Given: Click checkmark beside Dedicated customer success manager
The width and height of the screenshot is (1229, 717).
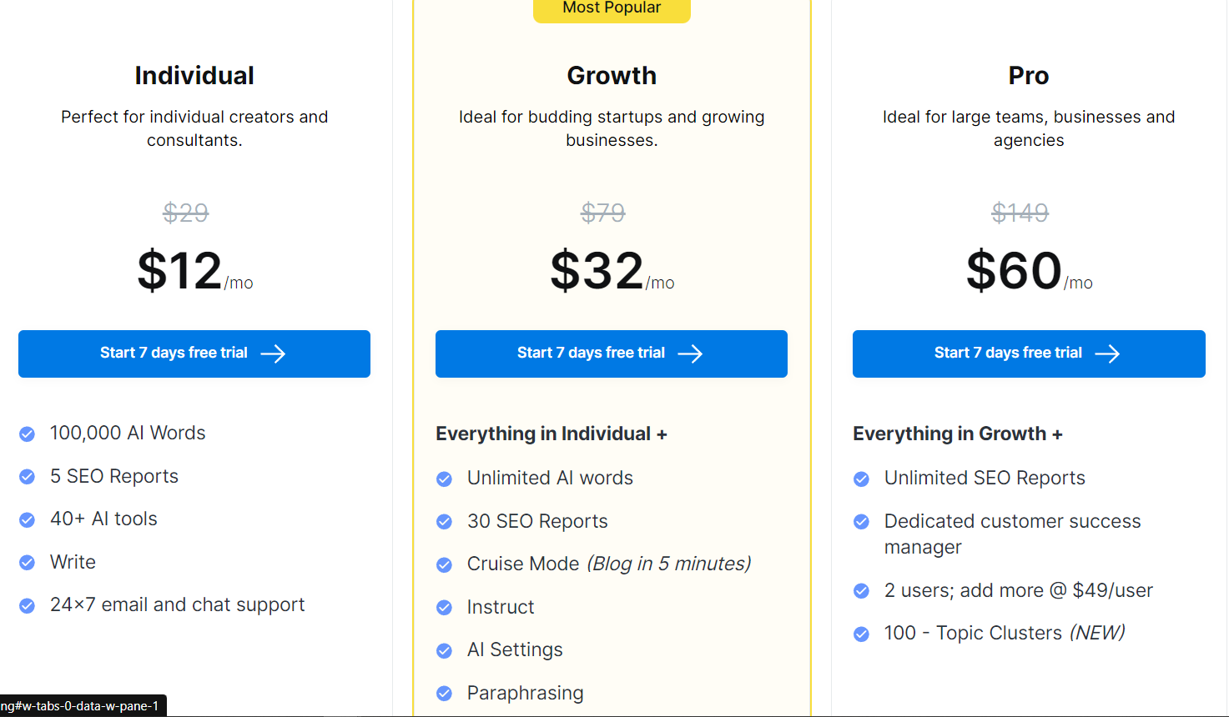Looking at the screenshot, I should pyautogui.click(x=862, y=522).
